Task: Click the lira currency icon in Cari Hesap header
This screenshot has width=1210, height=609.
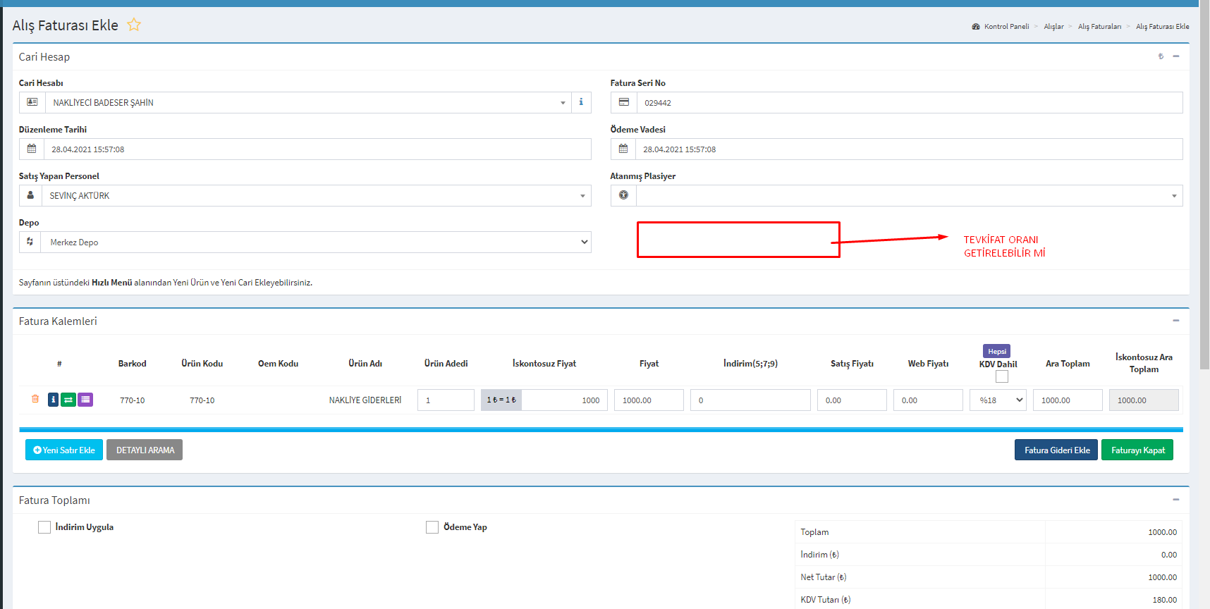Action: coord(1161,56)
